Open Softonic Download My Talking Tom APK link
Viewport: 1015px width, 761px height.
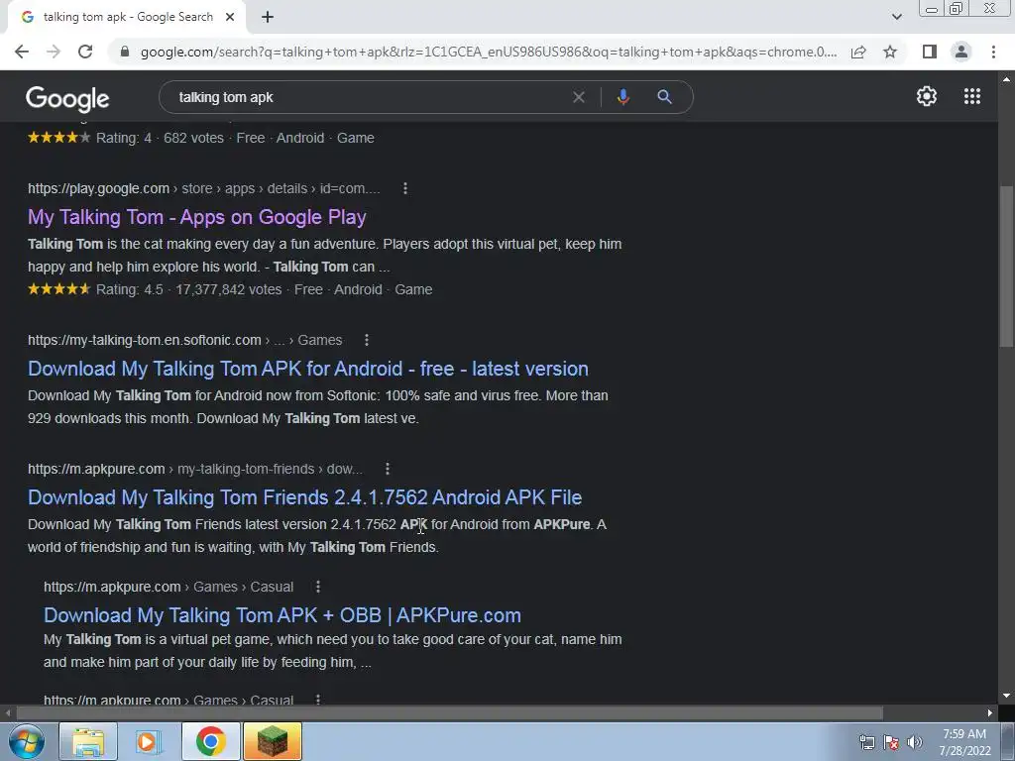click(x=308, y=369)
